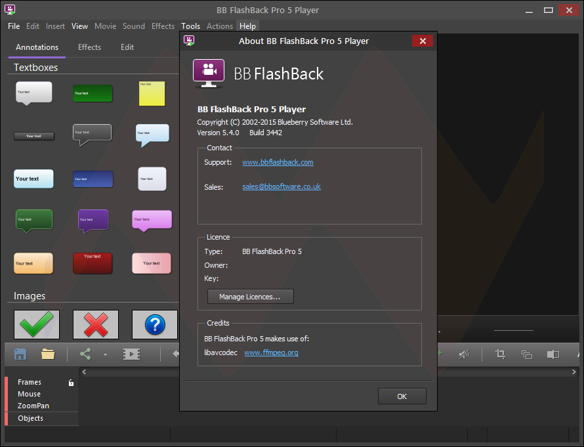Click the BB FlashBack app icon in the main title bar

(x=10, y=10)
